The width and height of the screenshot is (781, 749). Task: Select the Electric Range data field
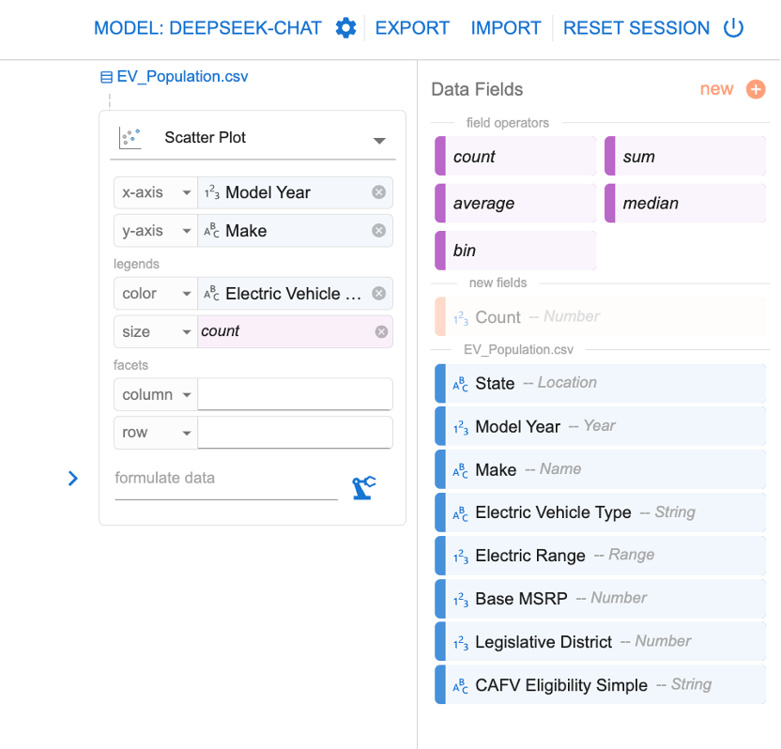pyautogui.click(x=530, y=556)
